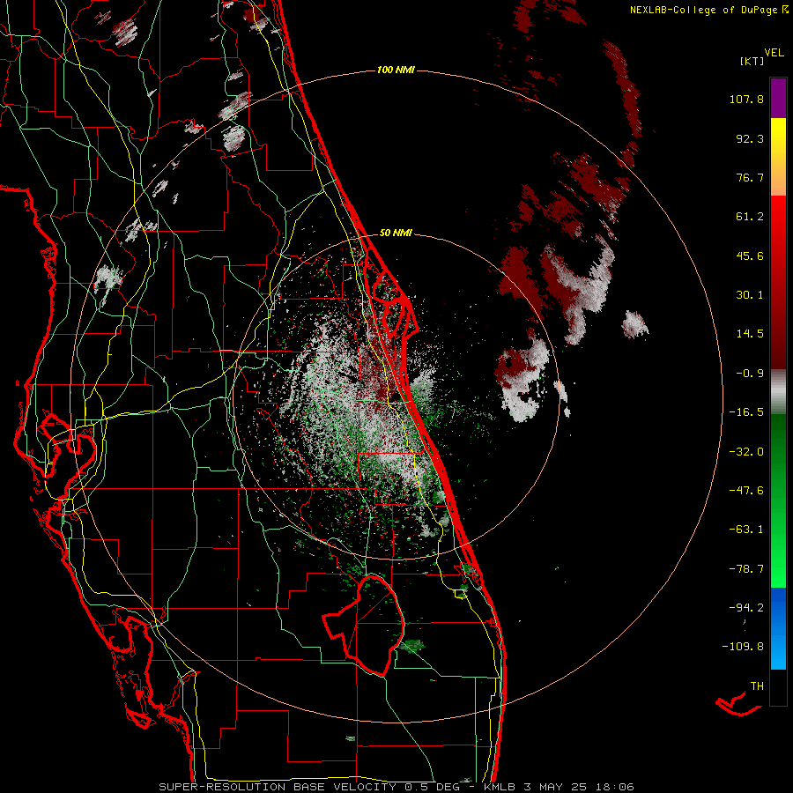This screenshot has width=793, height=793.
Task: Click the -94.2 legend value
Action: pyautogui.click(x=746, y=608)
